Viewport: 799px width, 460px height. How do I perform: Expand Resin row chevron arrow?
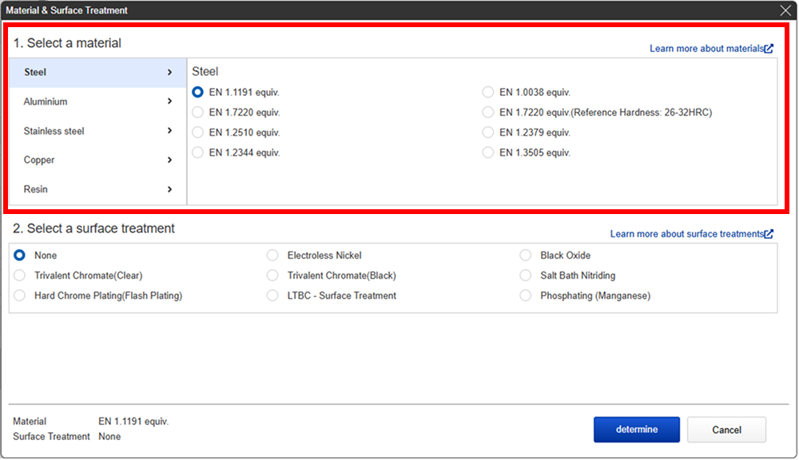coord(169,189)
